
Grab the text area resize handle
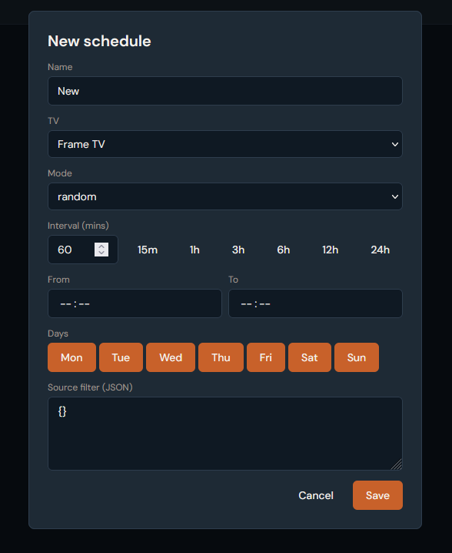[397, 465]
